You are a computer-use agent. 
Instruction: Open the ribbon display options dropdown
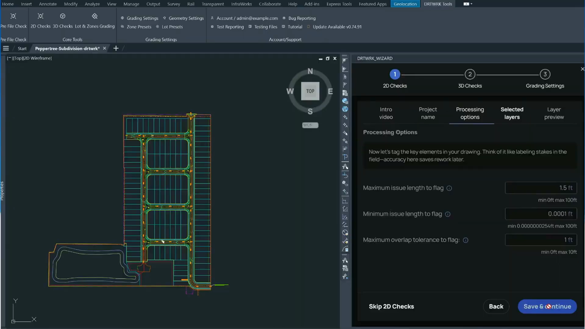468,4
